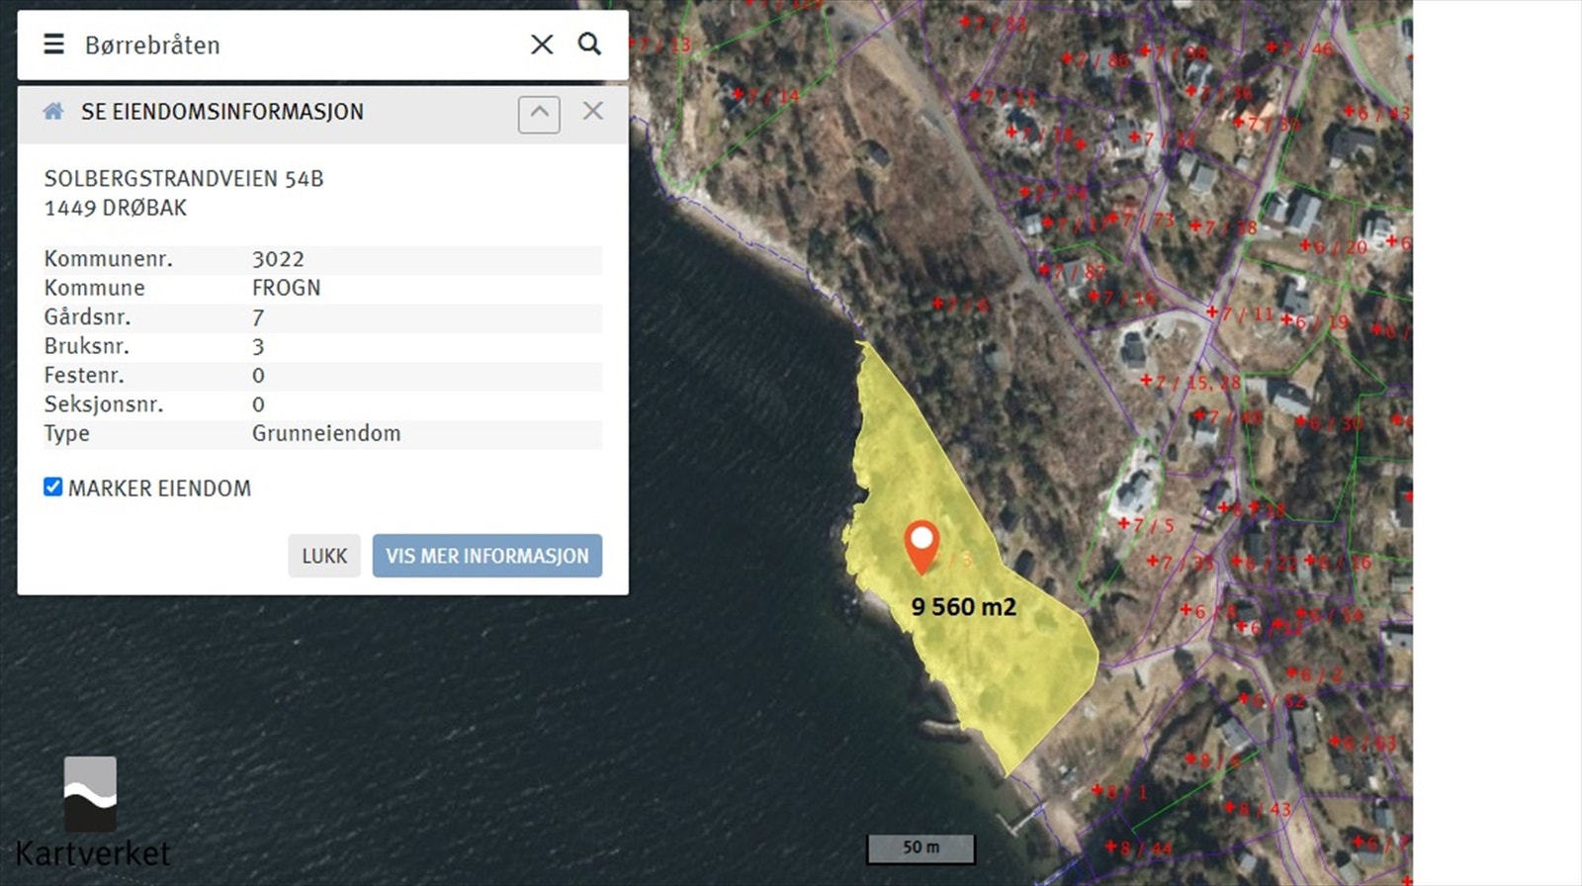1582x886 pixels.
Task: Click the home icon in property panel header
Action: click(53, 112)
